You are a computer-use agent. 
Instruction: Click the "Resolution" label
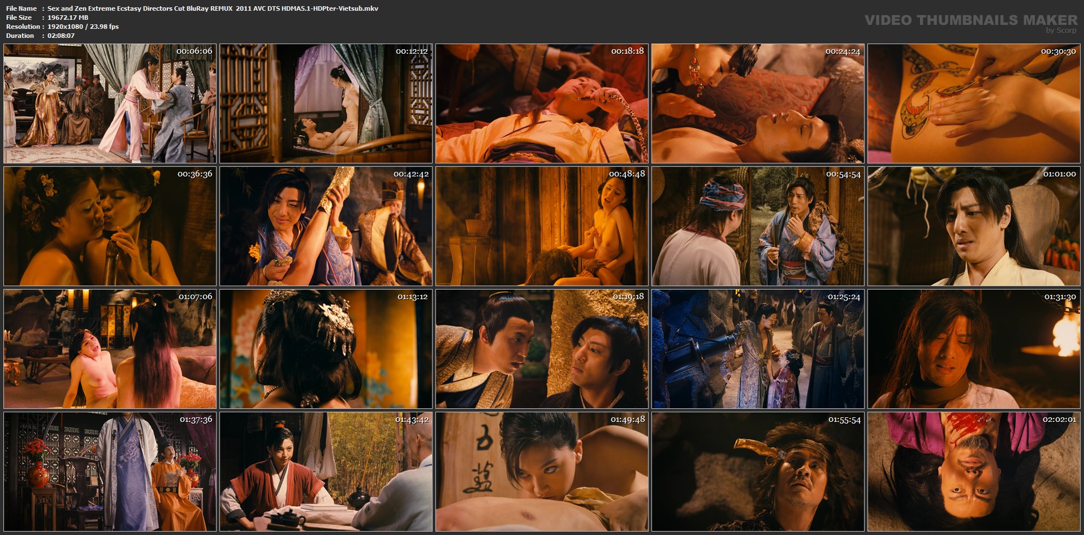click(23, 27)
